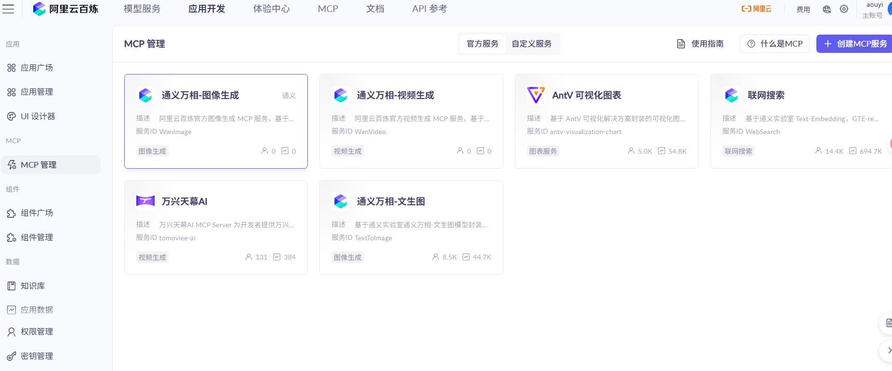This screenshot has width=892, height=371.
Task: Click the AntV visualization chart logo icon
Action: pyautogui.click(x=536, y=95)
